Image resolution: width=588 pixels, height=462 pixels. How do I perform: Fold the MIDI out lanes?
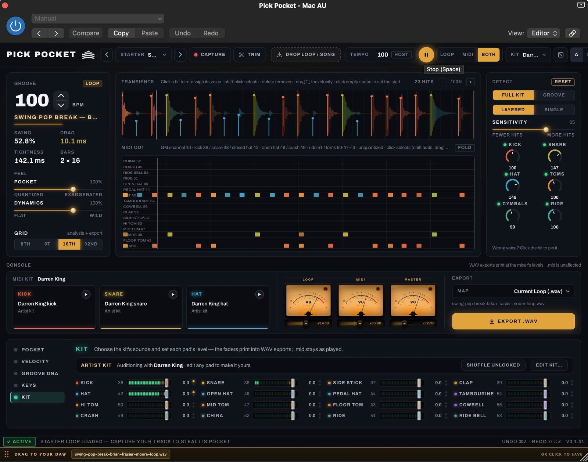tap(465, 148)
